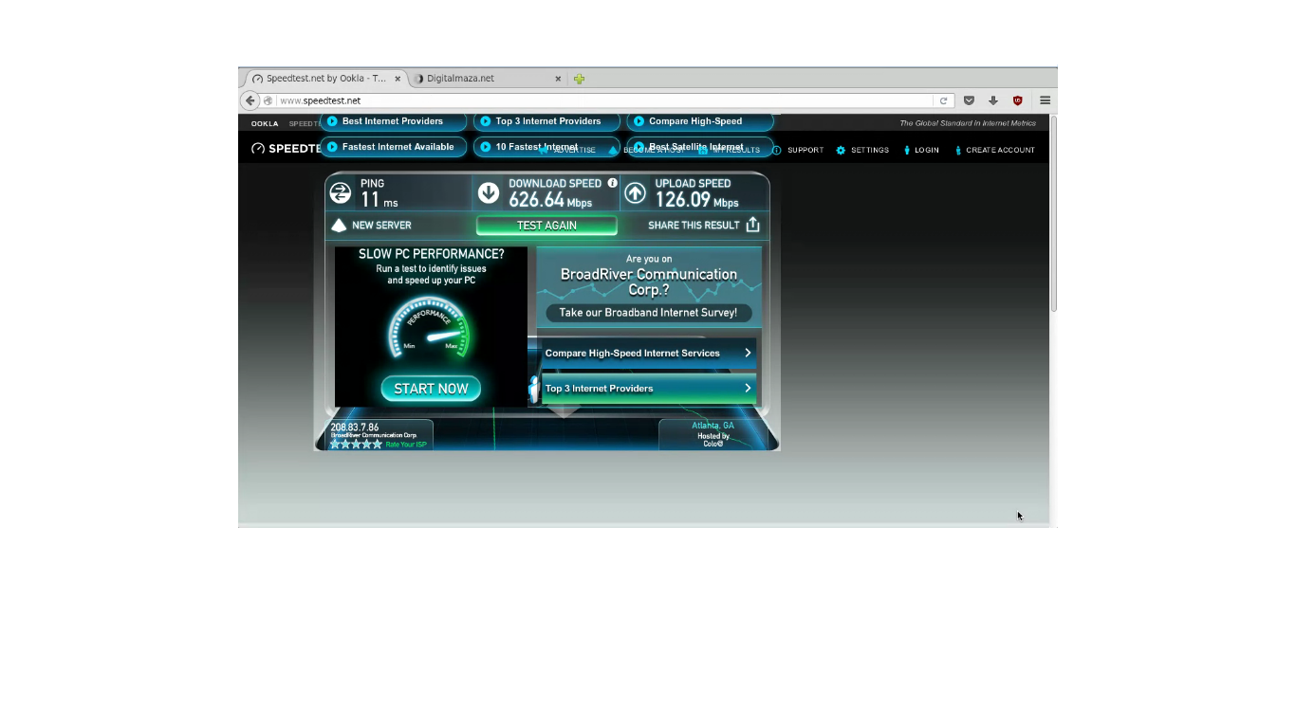Click Compare High-Speed ad pill

coord(699,121)
